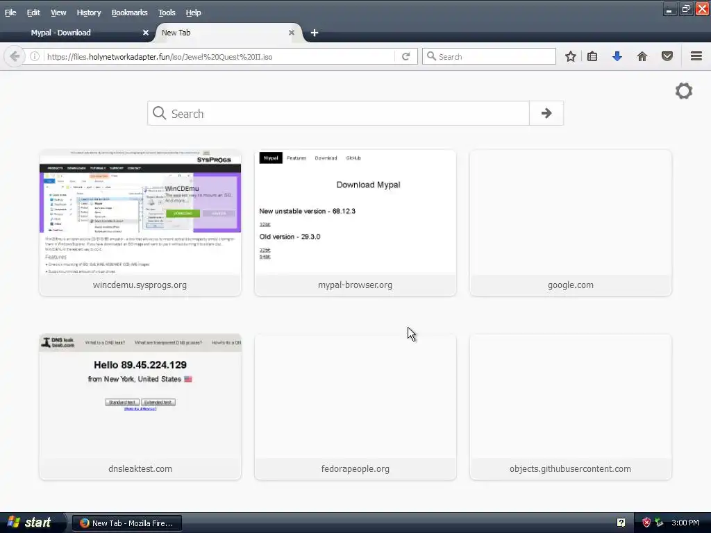Save page to Pocket icon

(x=667, y=57)
